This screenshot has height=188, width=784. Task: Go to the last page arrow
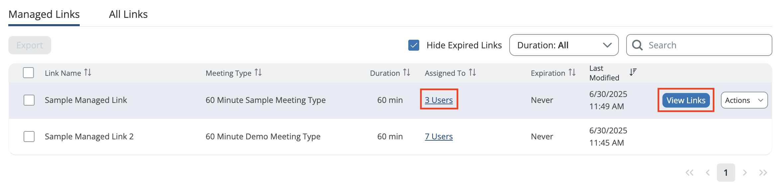(x=763, y=172)
